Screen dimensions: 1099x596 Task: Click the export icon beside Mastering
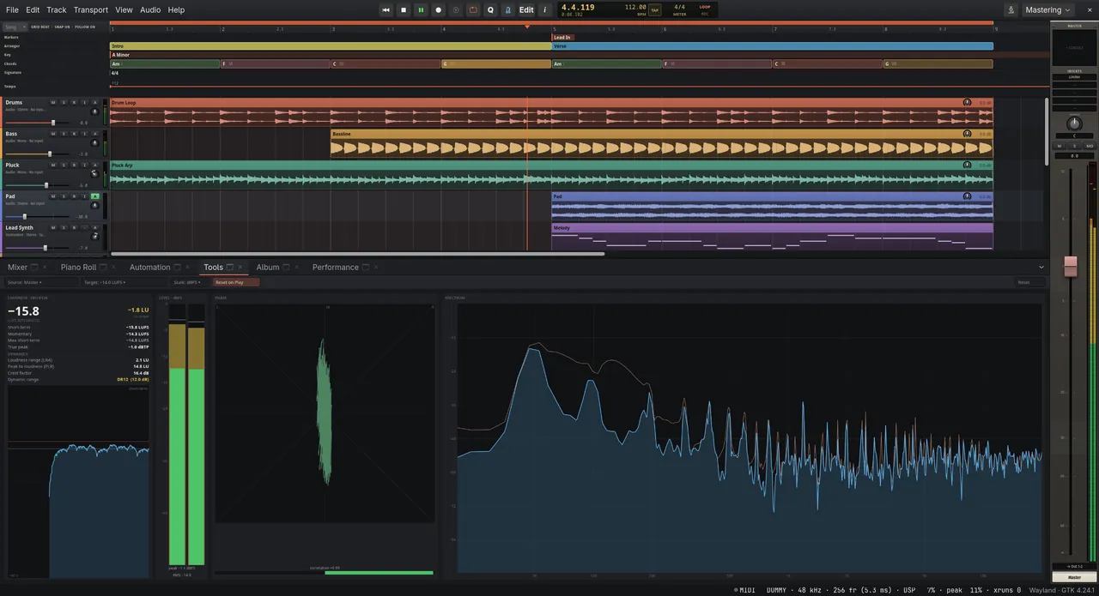1011,10
